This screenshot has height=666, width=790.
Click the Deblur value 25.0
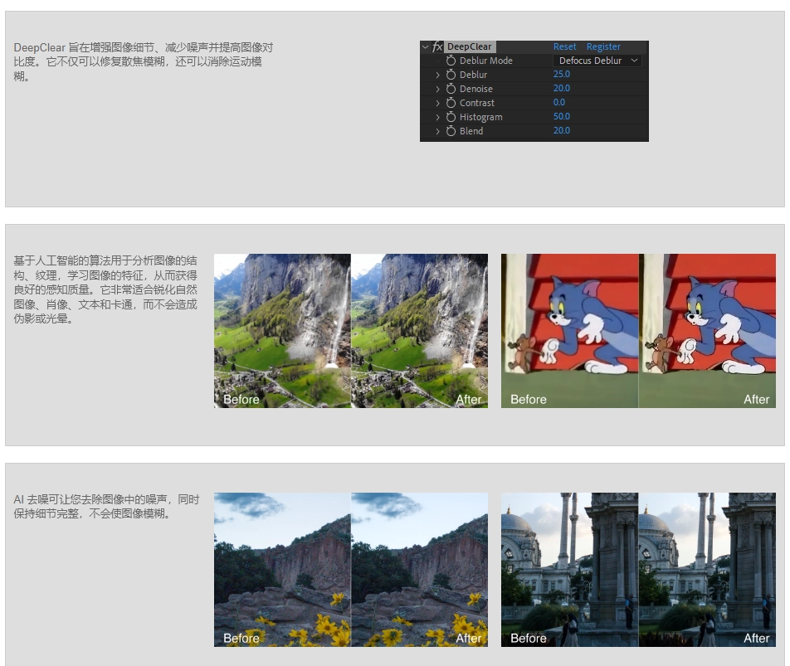pos(562,75)
